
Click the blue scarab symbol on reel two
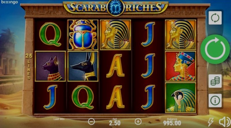(x=83, y=35)
